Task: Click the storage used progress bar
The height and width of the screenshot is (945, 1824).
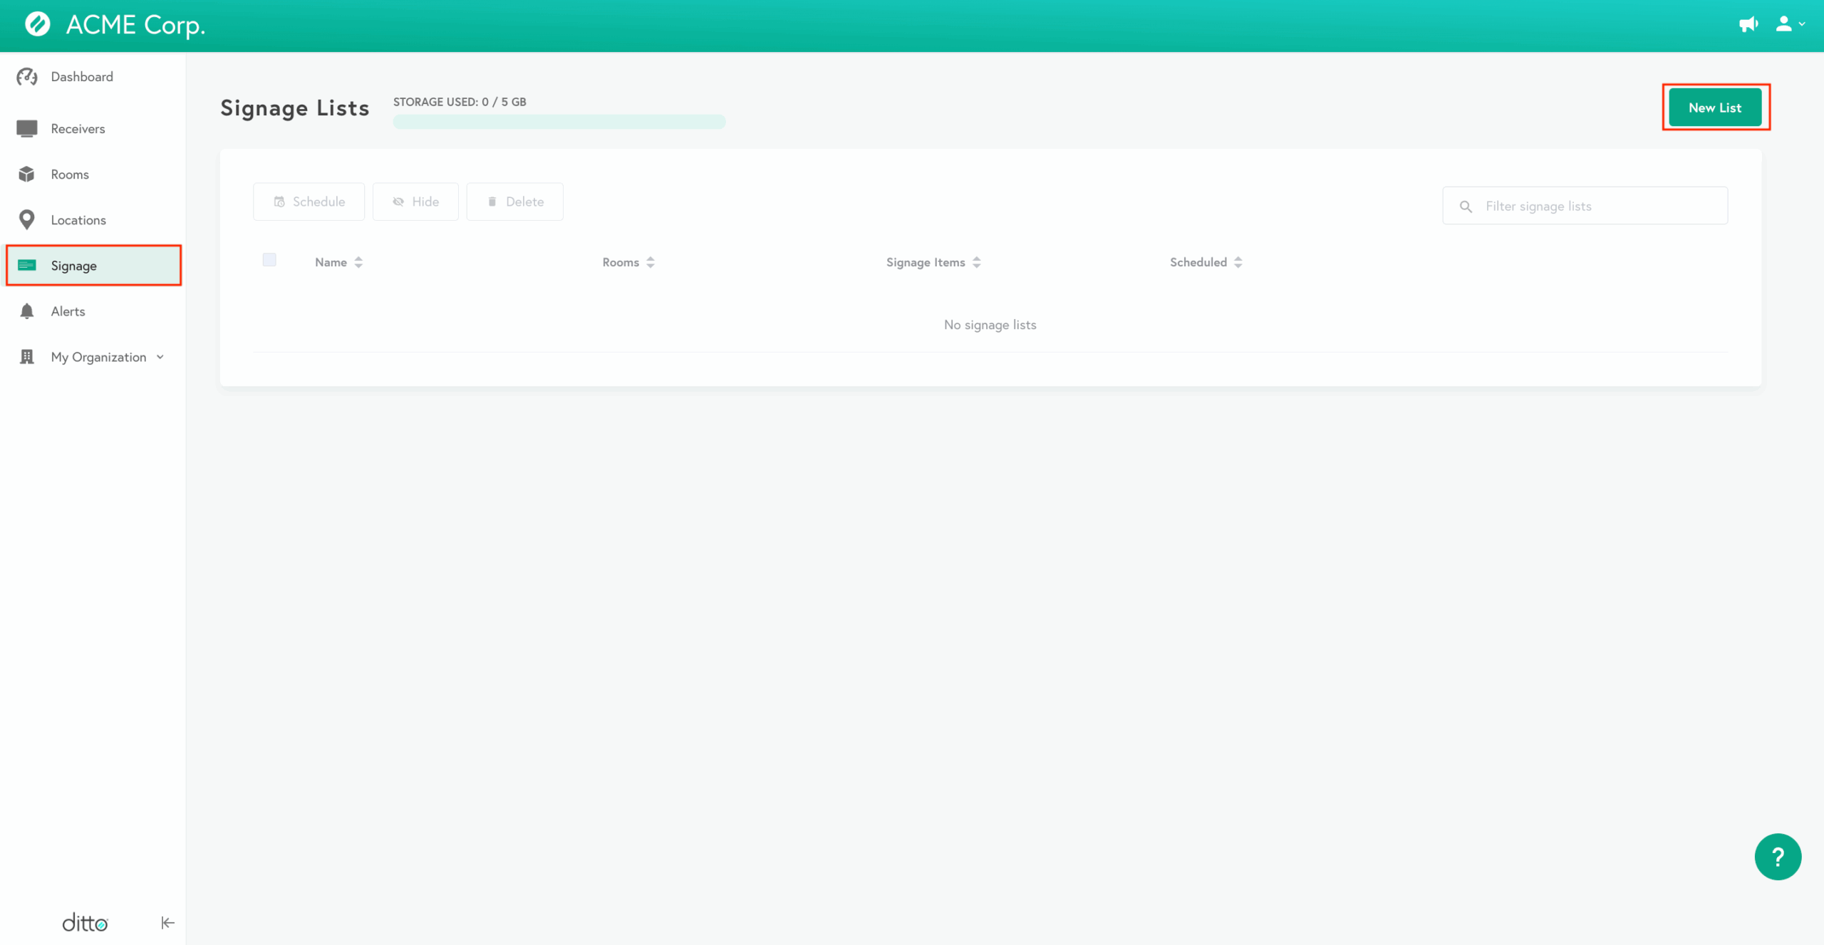Action: coord(559,122)
